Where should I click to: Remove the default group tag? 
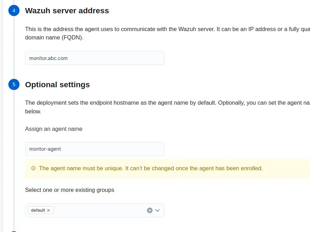pyautogui.click(x=48, y=210)
